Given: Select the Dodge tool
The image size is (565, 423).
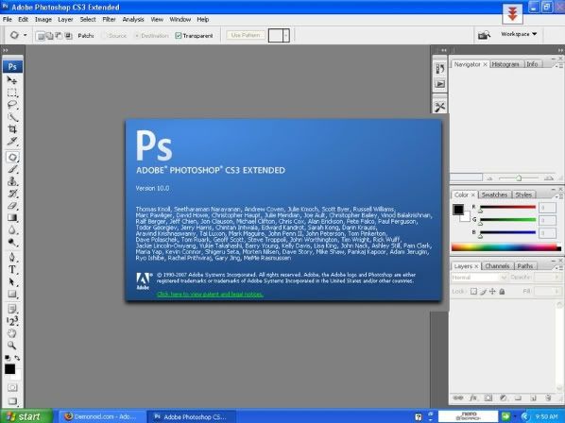Looking at the screenshot, I should [x=12, y=243].
